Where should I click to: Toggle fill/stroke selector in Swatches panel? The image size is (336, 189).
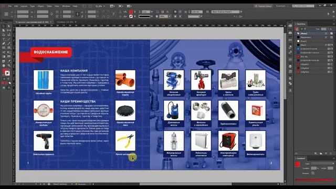[297, 29]
